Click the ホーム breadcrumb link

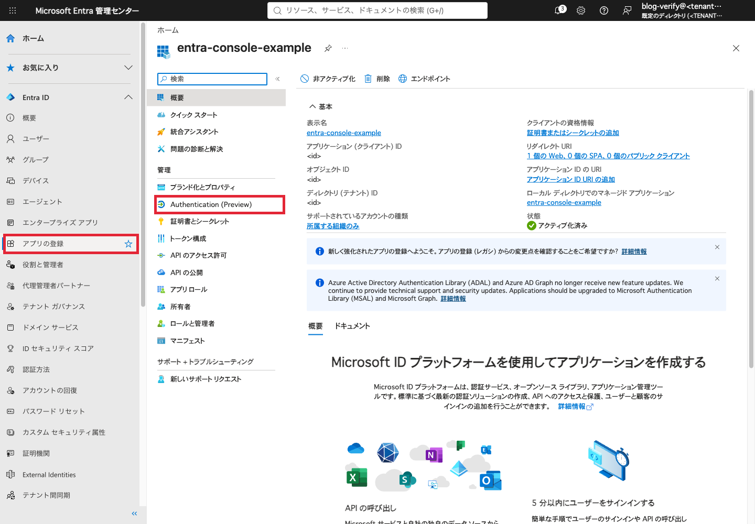(x=168, y=30)
